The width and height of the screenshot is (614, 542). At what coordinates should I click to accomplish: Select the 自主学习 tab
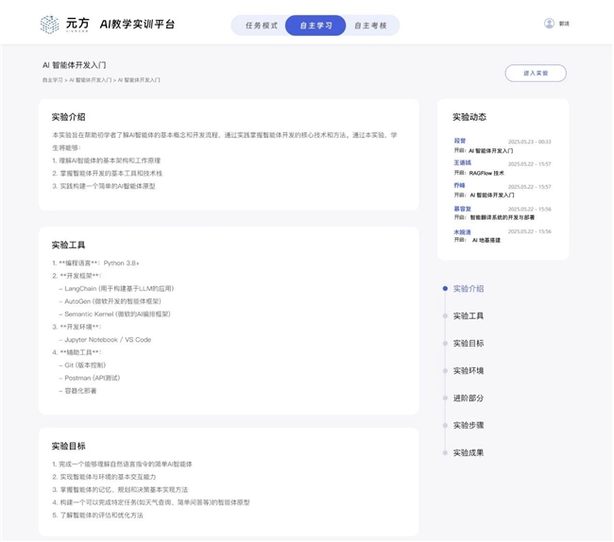[316, 25]
